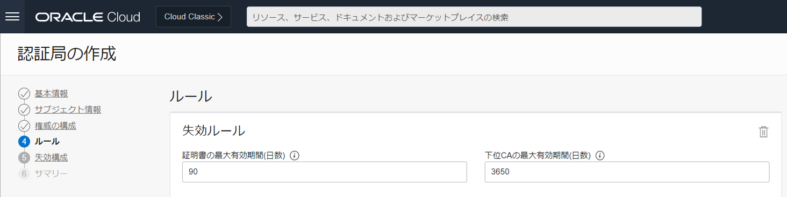Screen dimensions: 787x197
Task: Click the Oracle Cloud logo
Action: click(x=88, y=17)
